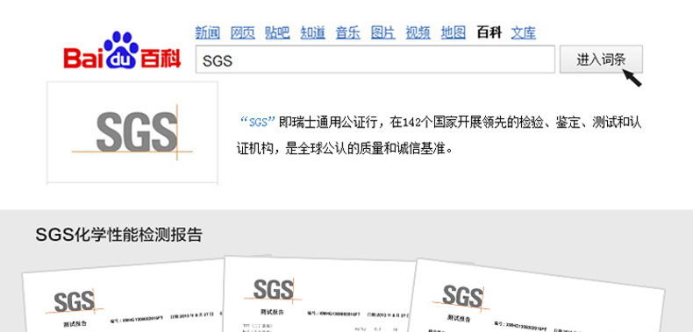Click the SGS search input field
The width and height of the screenshot is (693, 332).
(375, 60)
